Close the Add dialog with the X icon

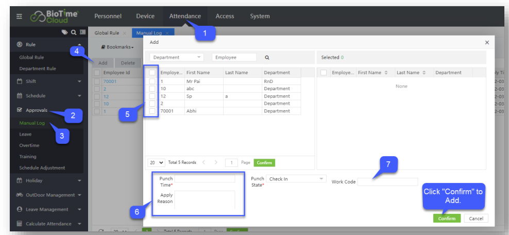pyautogui.click(x=487, y=43)
